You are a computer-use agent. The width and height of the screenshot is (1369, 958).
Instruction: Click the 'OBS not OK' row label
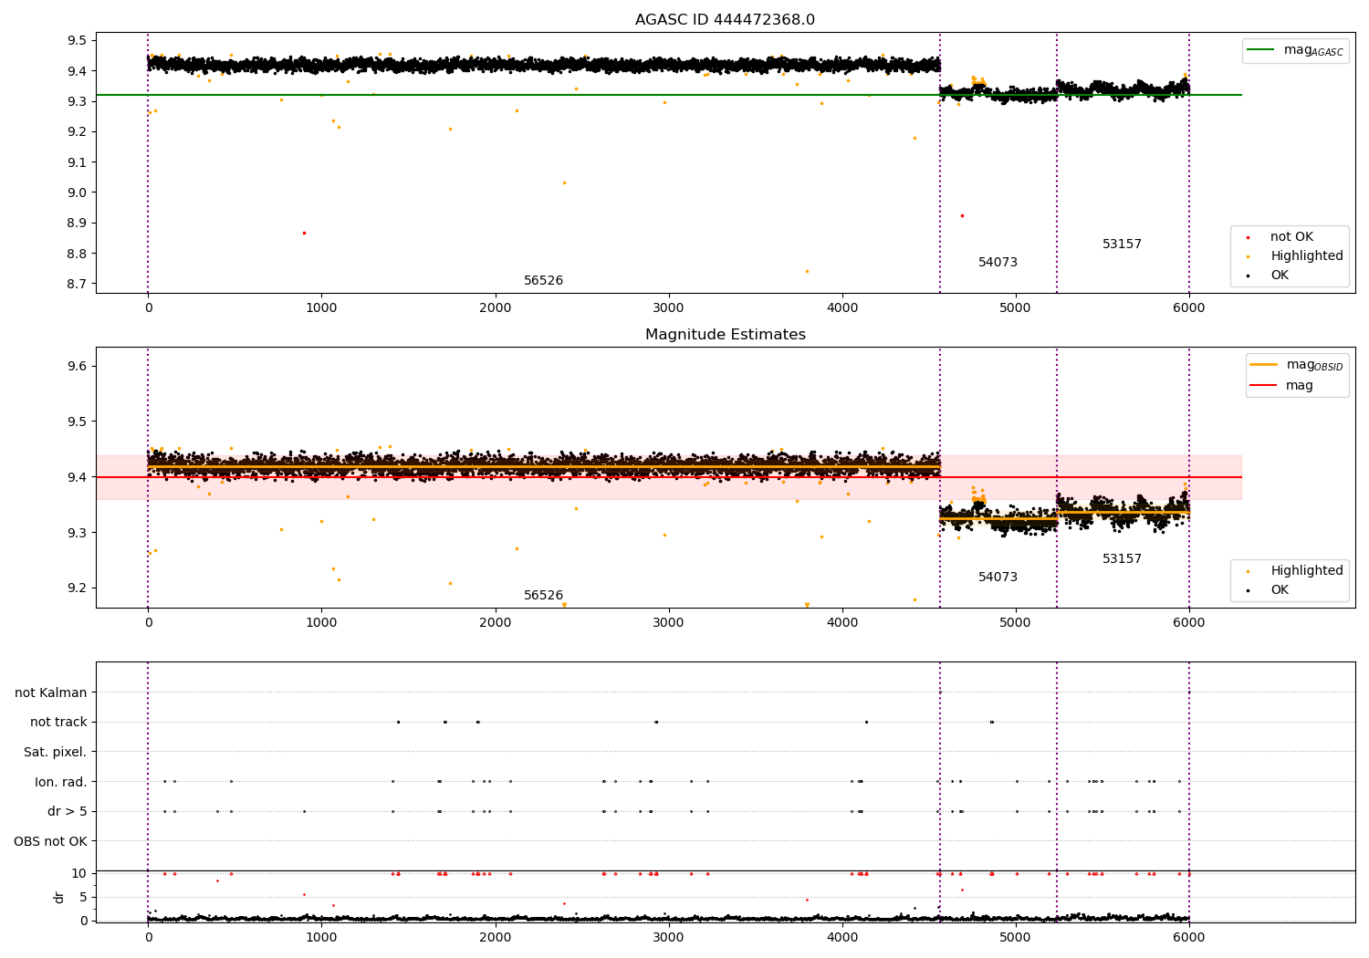[x=50, y=841]
